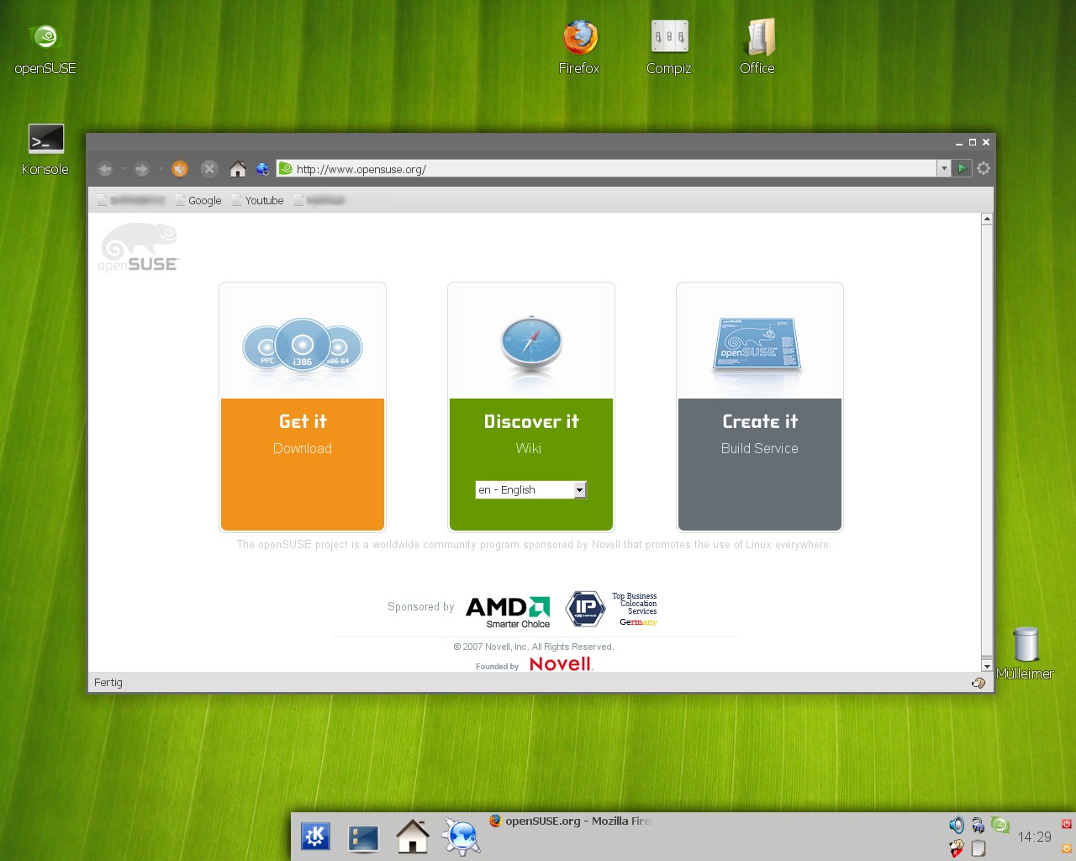
Task: Click the compass Wiki image
Action: (x=531, y=345)
